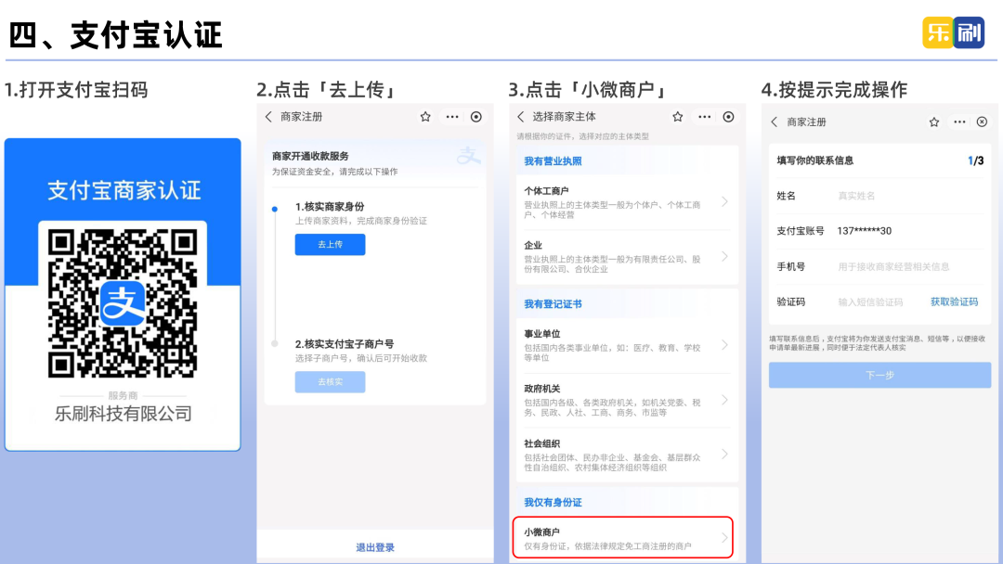The height and width of the screenshot is (564, 1003).
Task: Tap the star favorite icon in step 2 screen
Action: coord(425,117)
